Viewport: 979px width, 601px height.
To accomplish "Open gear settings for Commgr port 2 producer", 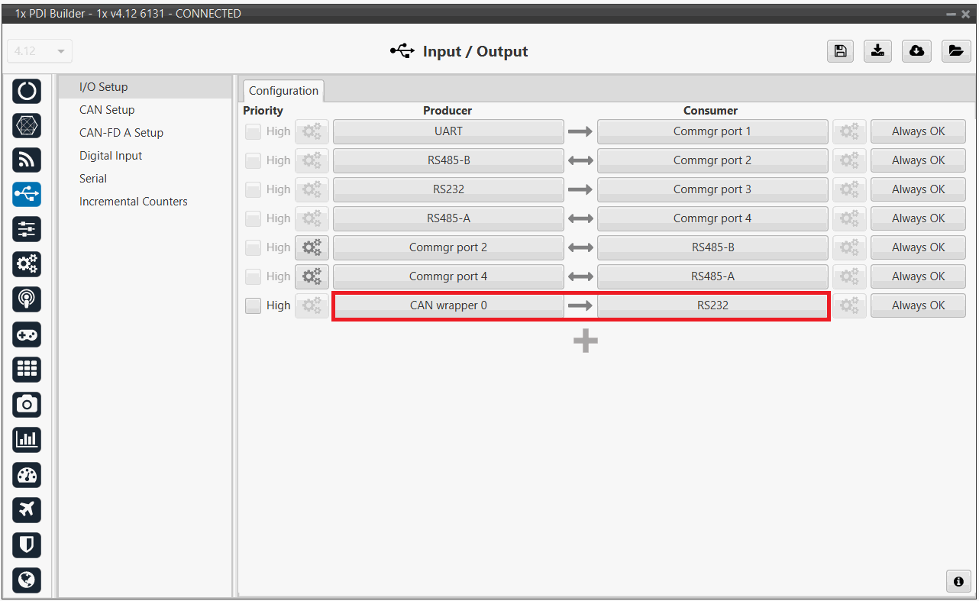I will click(x=312, y=247).
